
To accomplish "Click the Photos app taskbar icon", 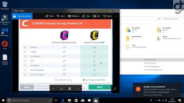I will coord(96,100).
